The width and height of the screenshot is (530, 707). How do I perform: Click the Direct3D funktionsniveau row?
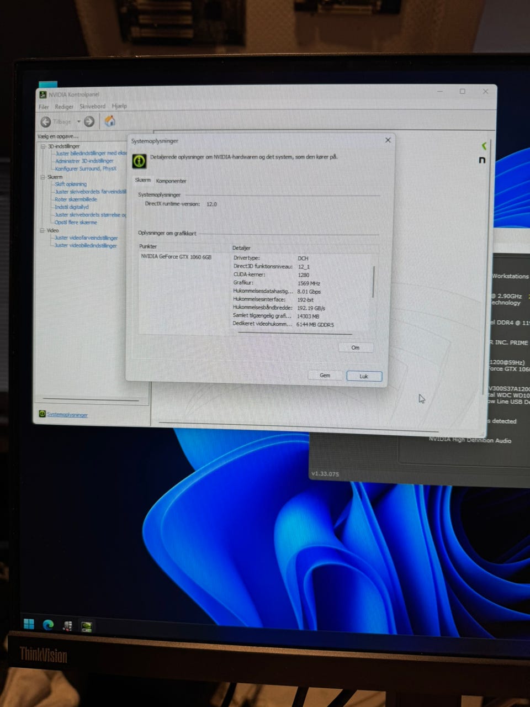point(303,266)
